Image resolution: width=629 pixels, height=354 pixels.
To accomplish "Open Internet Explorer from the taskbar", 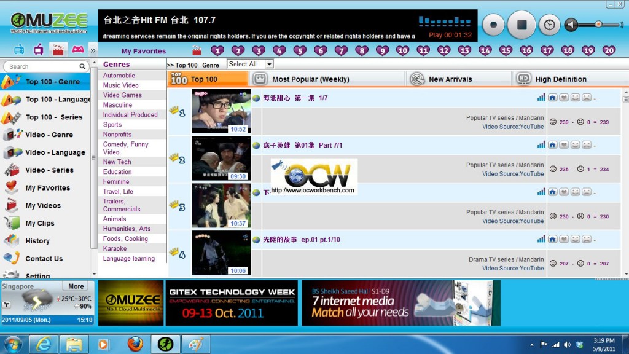I will (44, 344).
